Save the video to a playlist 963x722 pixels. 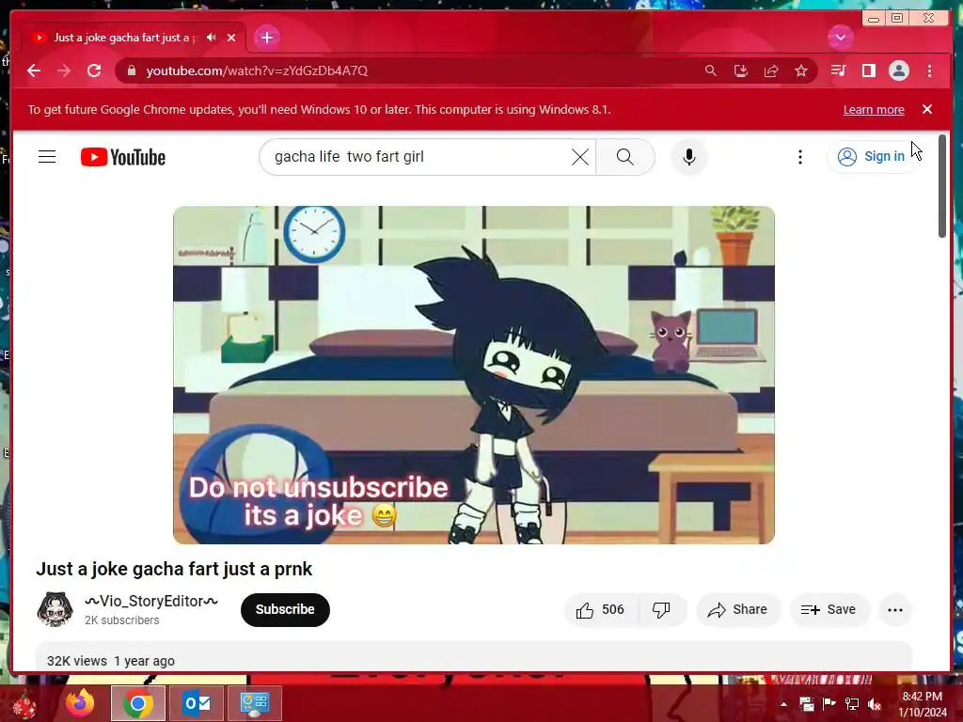point(829,609)
